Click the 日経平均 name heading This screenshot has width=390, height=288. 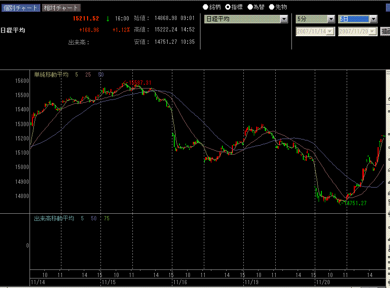click(13, 30)
